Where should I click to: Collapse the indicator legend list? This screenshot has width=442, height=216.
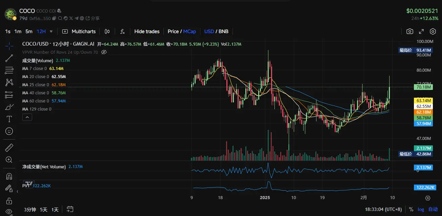tap(27, 117)
